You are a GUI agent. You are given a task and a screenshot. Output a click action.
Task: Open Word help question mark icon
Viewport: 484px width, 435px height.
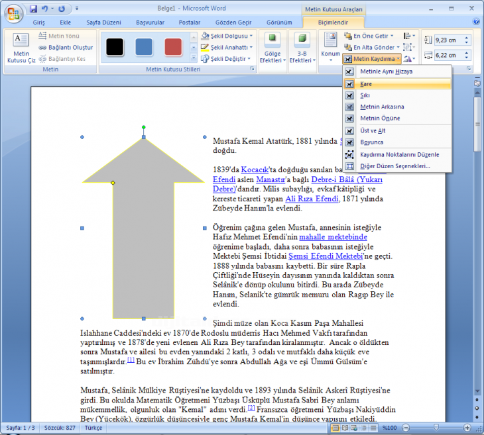point(475,21)
